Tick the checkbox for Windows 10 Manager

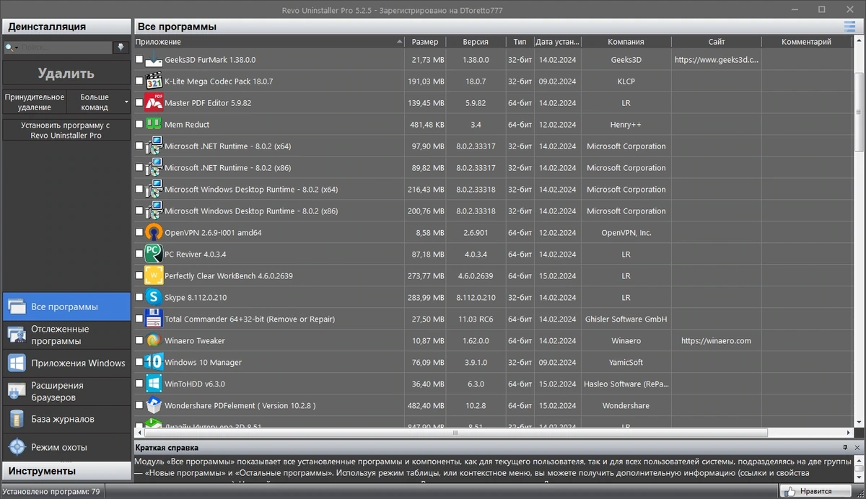[x=139, y=363]
